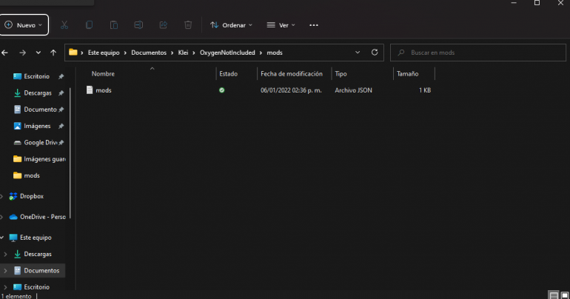Click the Buscar en mods search field
570x299 pixels.
point(478,53)
